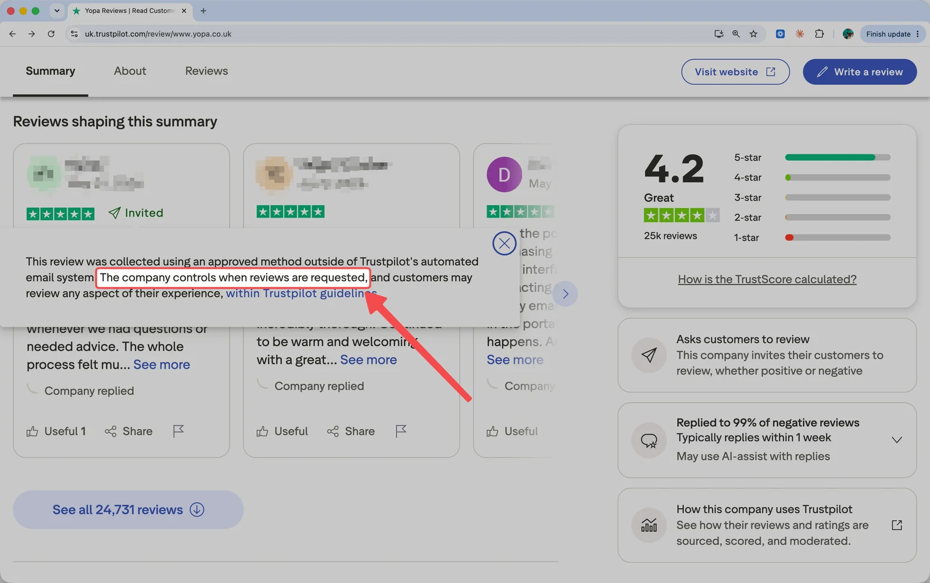The width and height of the screenshot is (930, 583).
Task: Click the first reviewer's green avatar
Action: coord(44,174)
